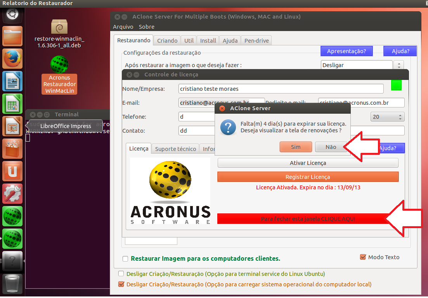Close the AClone Server dialog
The height and width of the screenshot is (298, 428).
pyautogui.click(x=222, y=108)
